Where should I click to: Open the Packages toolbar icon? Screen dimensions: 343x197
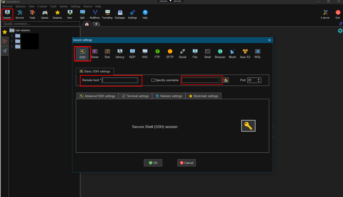120,14
